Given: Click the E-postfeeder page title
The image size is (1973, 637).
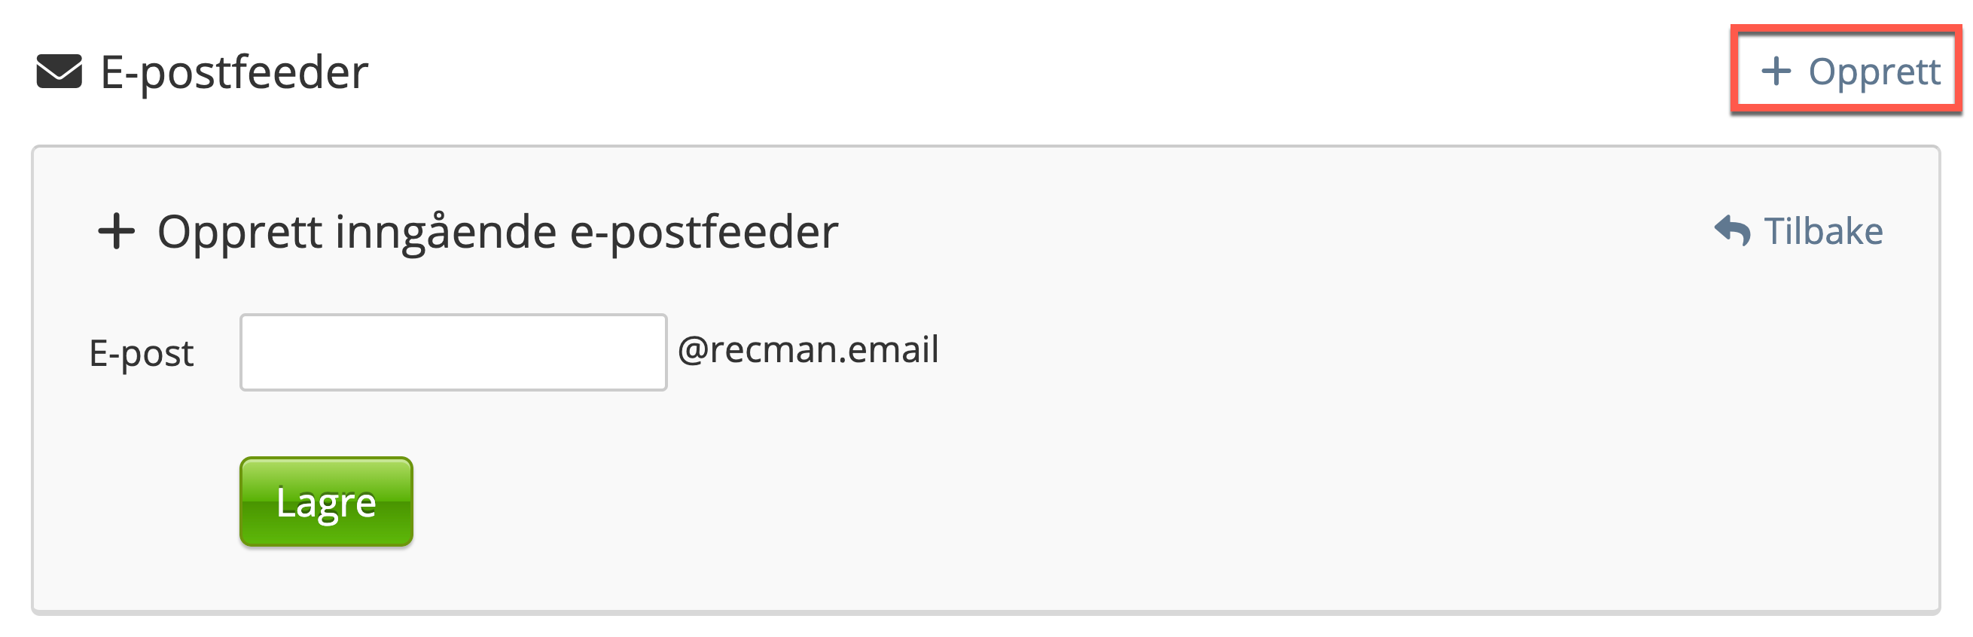Looking at the screenshot, I should click(x=234, y=73).
